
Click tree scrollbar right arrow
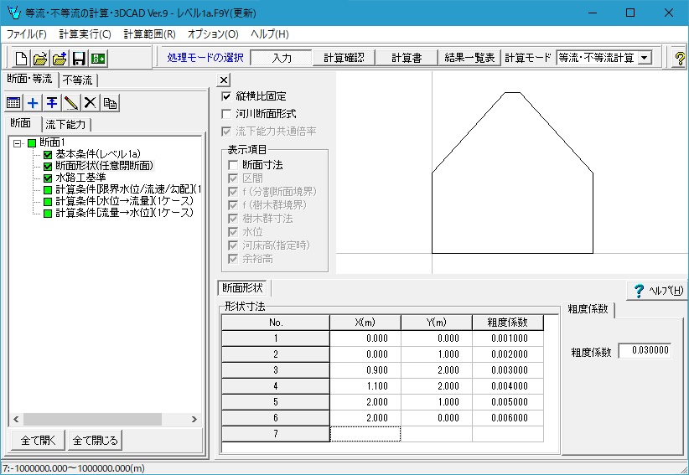point(194,419)
